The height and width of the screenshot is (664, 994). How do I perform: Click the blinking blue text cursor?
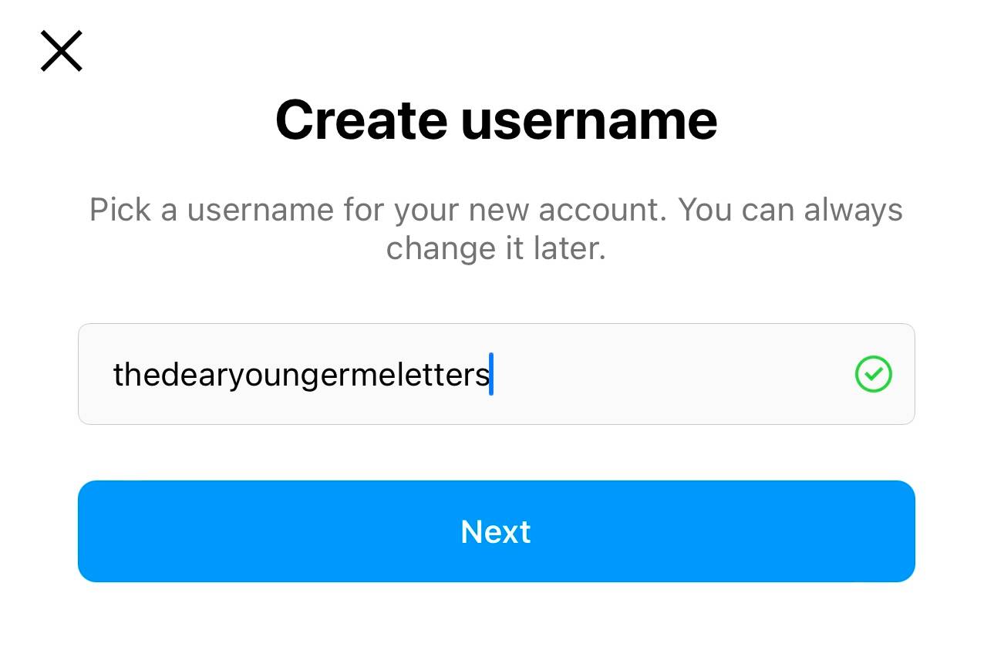click(491, 374)
